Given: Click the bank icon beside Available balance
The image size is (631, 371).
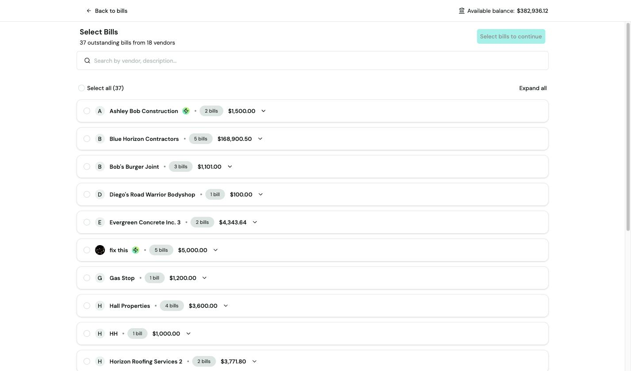Looking at the screenshot, I should [462, 11].
